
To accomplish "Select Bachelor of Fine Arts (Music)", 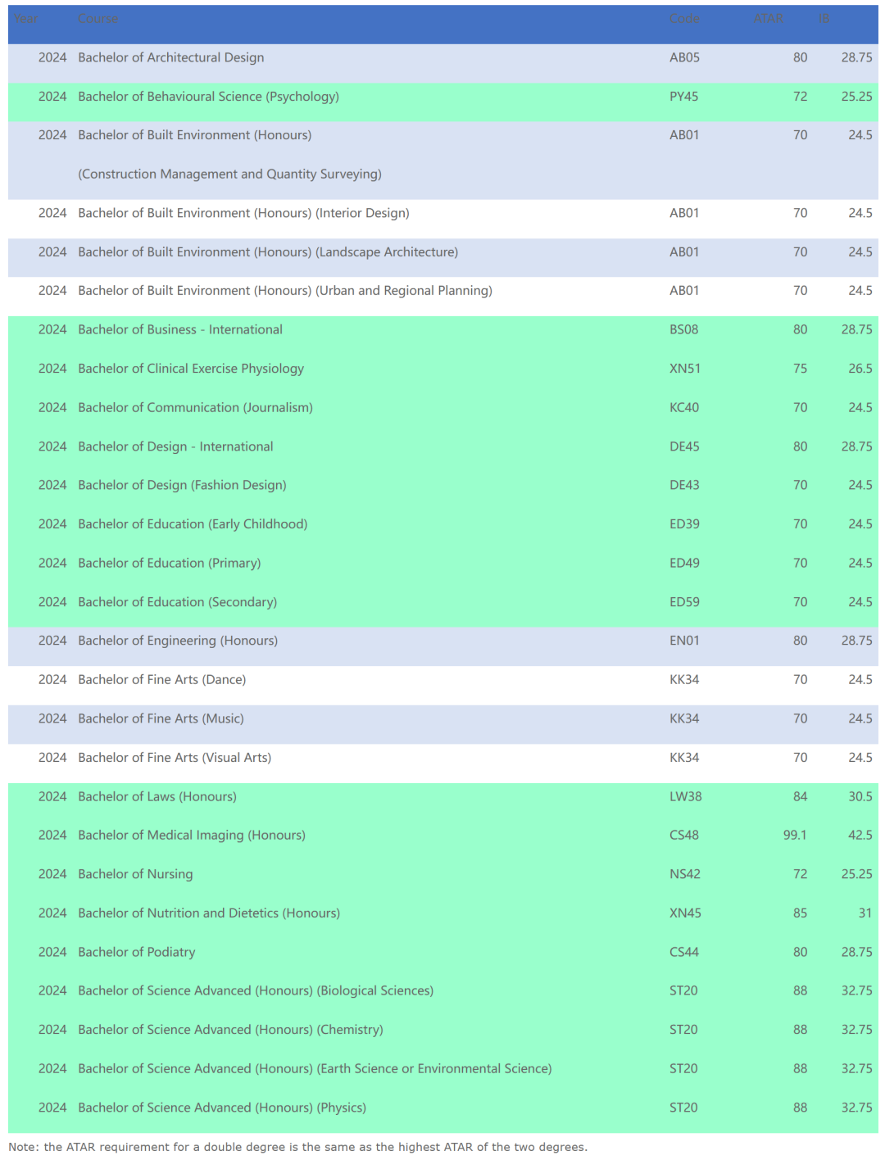I will click(161, 718).
